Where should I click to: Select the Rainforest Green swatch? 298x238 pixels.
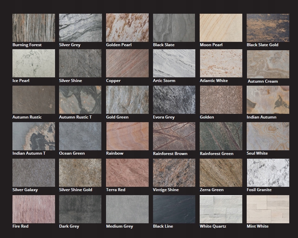point(221,136)
